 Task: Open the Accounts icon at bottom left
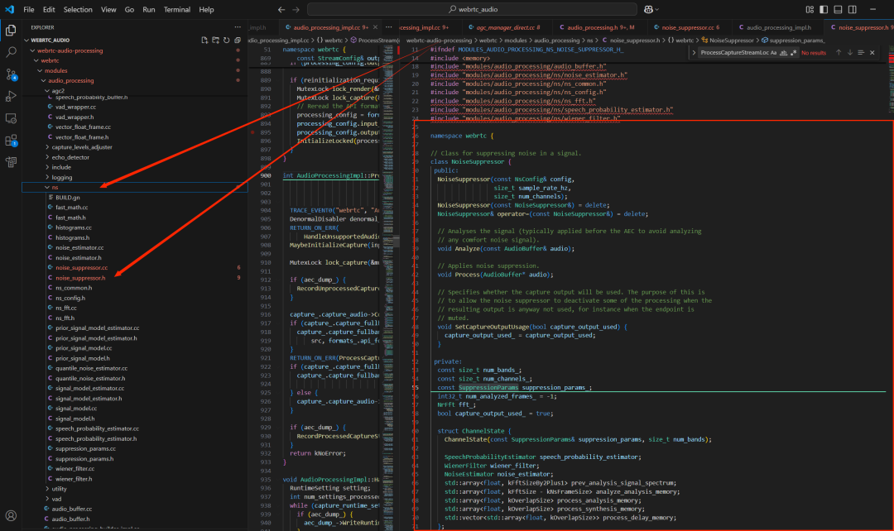(11, 515)
